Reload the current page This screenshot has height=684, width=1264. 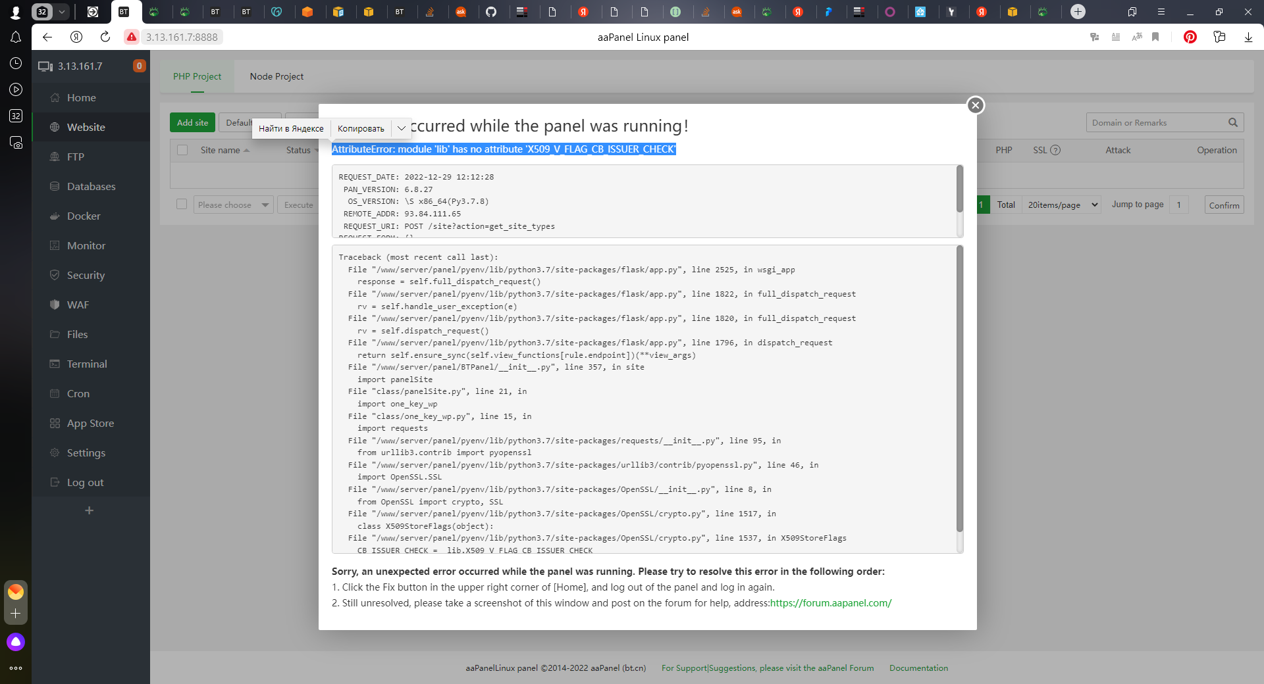[105, 37]
